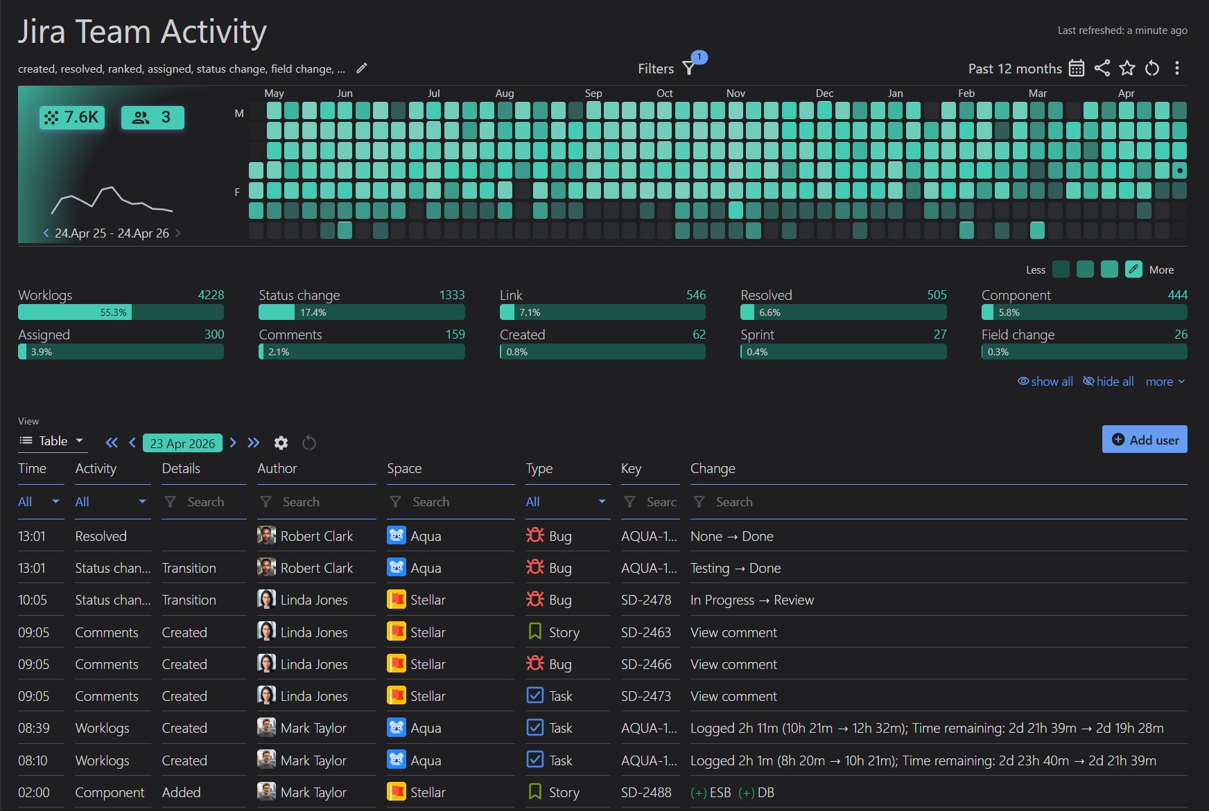Open View comment link for SD-2463

(733, 632)
